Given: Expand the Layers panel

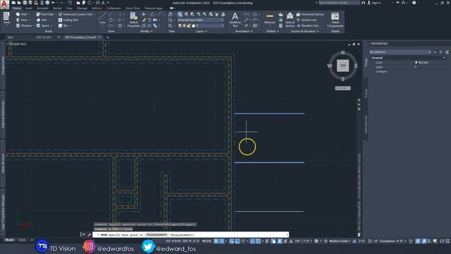Looking at the screenshot, I should tap(202, 31).
